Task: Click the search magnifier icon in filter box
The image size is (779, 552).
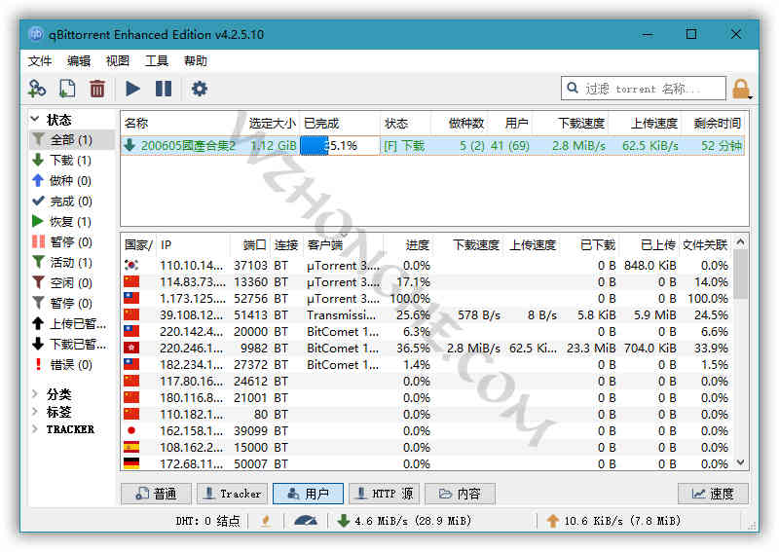Action: tap(573, 88)
